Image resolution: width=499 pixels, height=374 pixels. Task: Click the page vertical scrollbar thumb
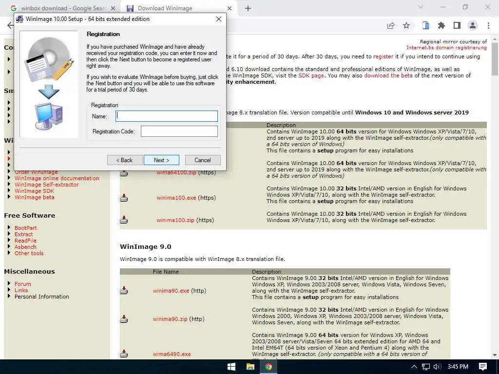[495, 60]
